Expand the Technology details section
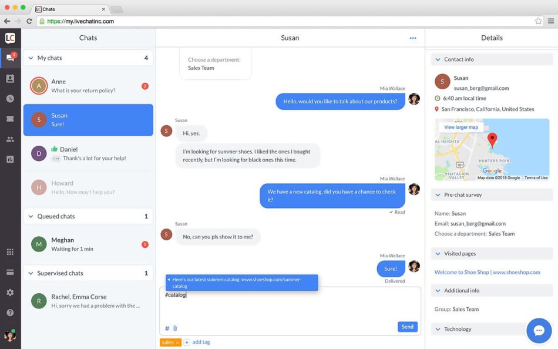This screenshot has height=349, width=558. (x=437, y=328)
